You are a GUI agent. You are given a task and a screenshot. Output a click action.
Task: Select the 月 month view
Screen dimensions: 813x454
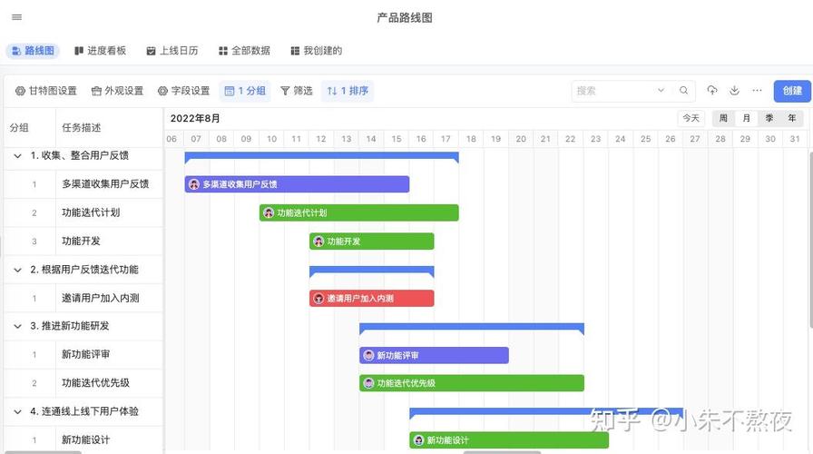(x=746, y=118)
